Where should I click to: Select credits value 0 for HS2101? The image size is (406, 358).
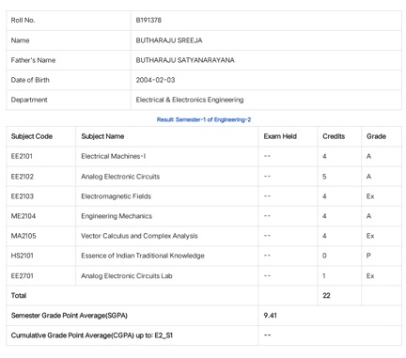point(324,256)
